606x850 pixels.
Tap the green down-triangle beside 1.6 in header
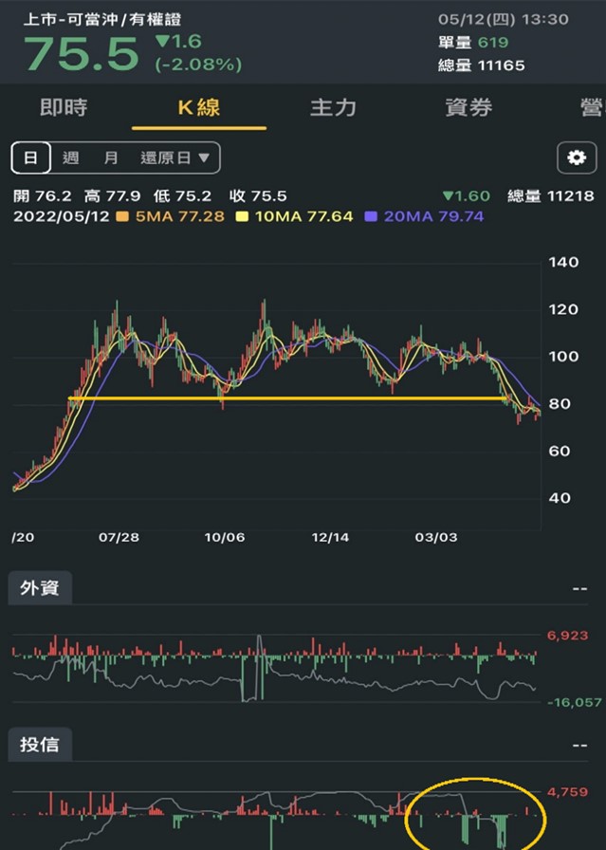point(161,42)
